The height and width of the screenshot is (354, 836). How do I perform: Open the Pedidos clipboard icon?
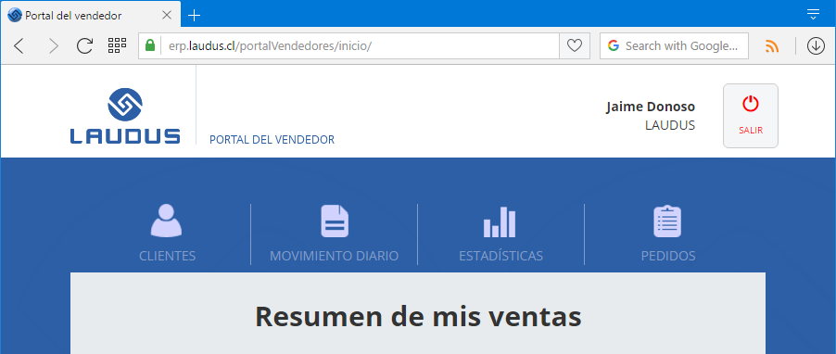point(667,221)
